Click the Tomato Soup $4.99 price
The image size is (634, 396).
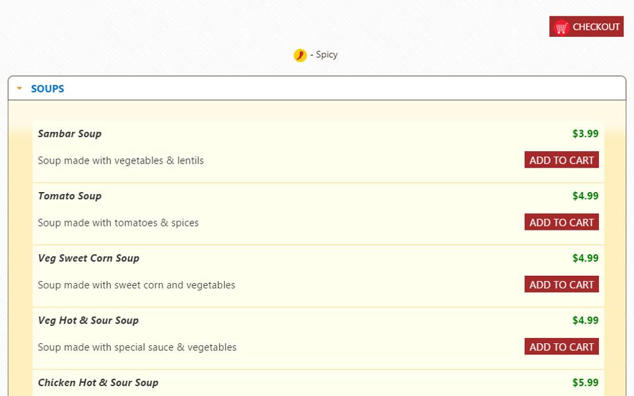(585, 196)
